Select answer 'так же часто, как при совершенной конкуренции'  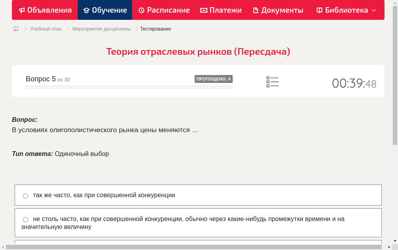(25, 196)
